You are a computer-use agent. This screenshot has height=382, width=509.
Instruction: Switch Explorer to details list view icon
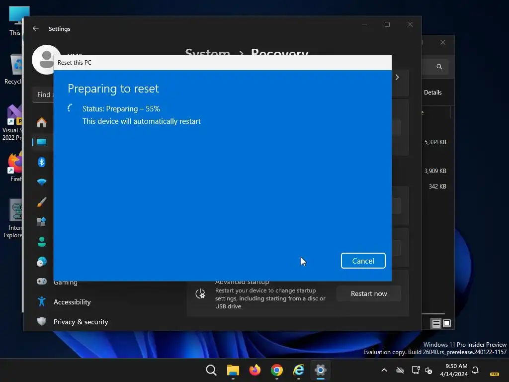pos(436,323)
